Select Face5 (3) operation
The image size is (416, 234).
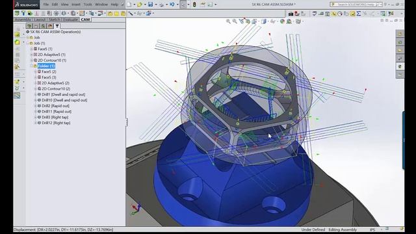[49, 77]
